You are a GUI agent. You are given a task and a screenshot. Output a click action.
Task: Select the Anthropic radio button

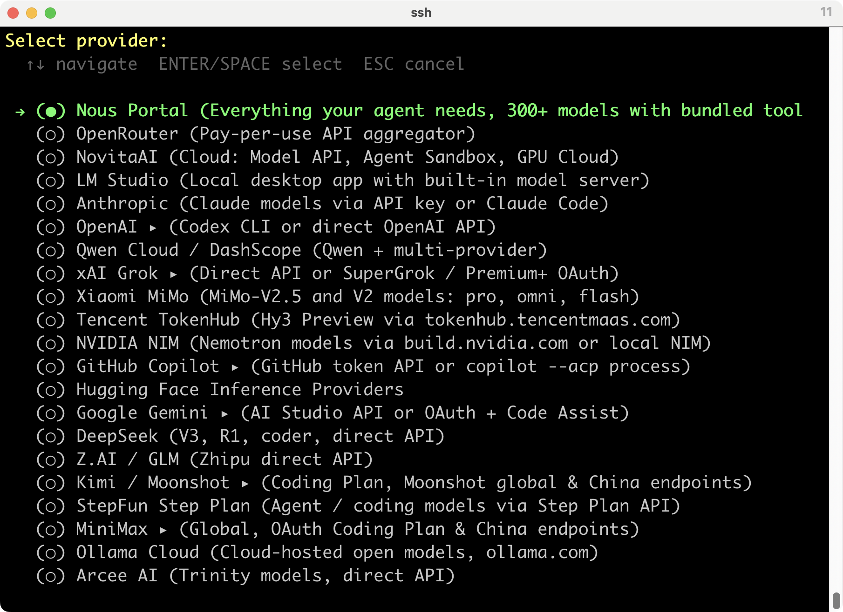(51, 204)
